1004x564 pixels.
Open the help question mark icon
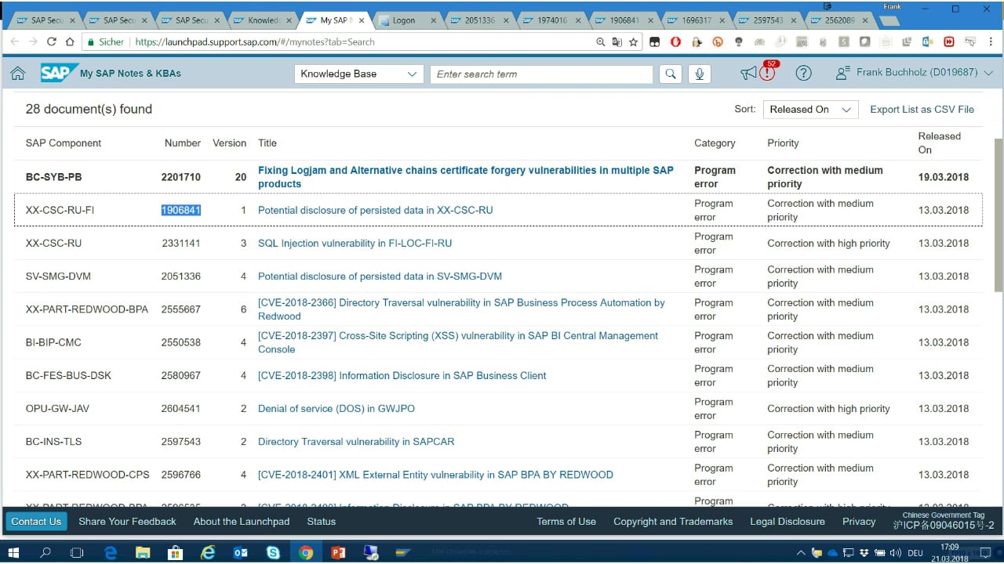[803, 74]
